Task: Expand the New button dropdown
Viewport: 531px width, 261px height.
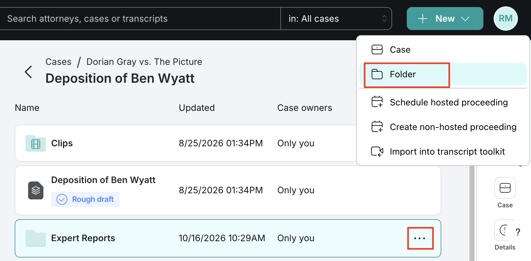Action: point(445,19)
